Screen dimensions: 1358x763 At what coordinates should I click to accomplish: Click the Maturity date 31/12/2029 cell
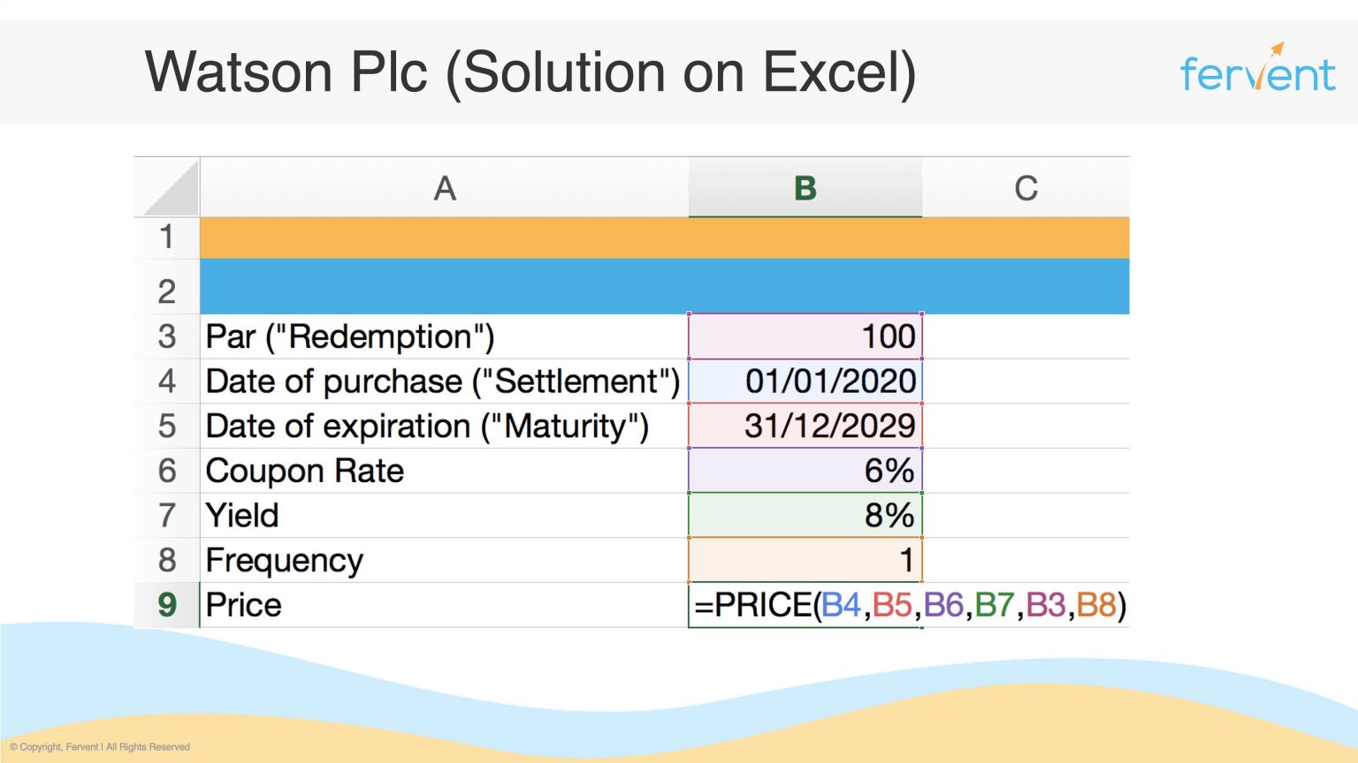[x=804, y=426]
